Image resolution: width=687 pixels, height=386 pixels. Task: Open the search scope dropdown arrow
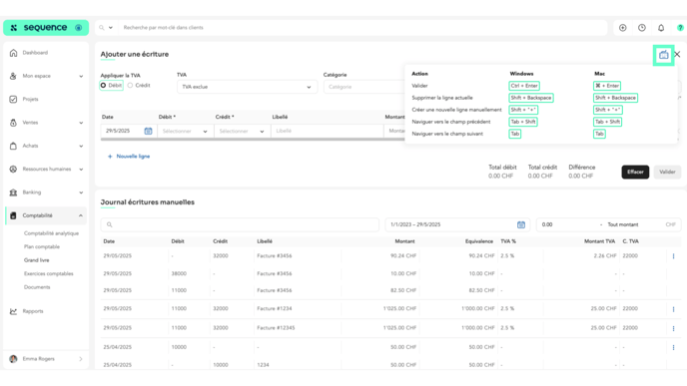pos(111,28)
